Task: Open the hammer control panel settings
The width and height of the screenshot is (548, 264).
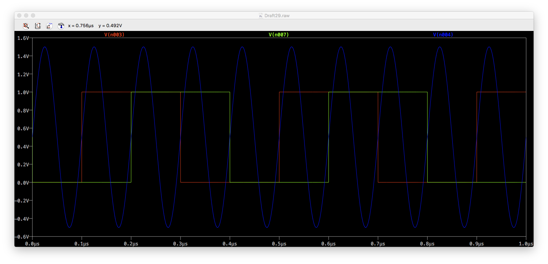Action: click(61, 26)
